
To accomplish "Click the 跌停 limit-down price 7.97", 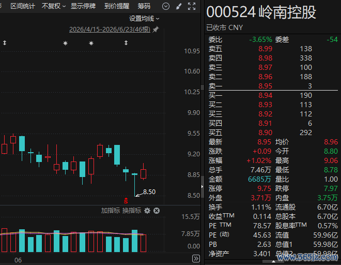I will coord(331,188).
